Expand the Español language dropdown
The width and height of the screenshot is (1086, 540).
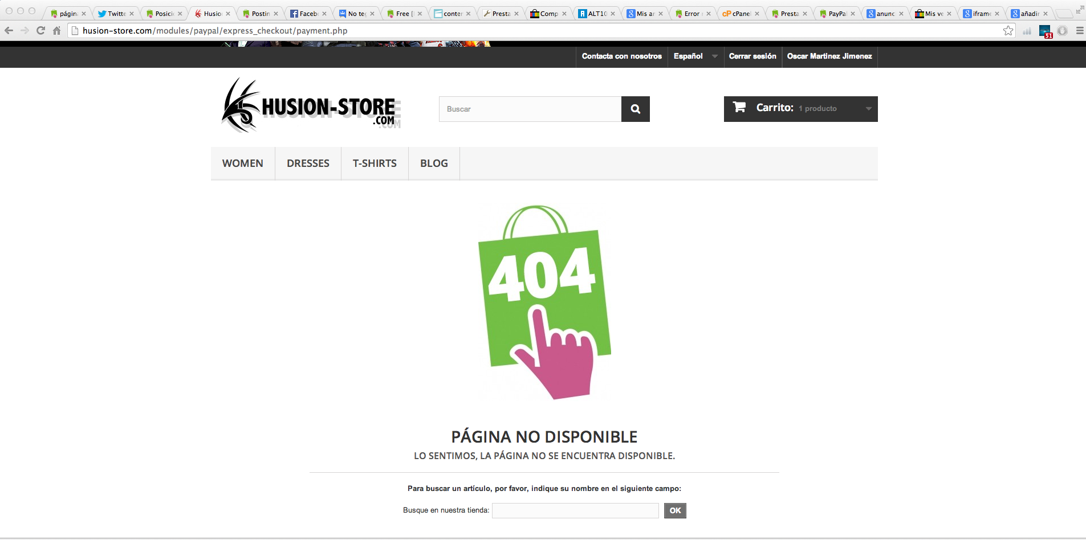[x=695, y=56]
